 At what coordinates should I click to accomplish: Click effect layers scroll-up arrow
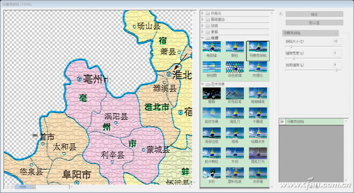pyautogui.click(x=346, y=121)
